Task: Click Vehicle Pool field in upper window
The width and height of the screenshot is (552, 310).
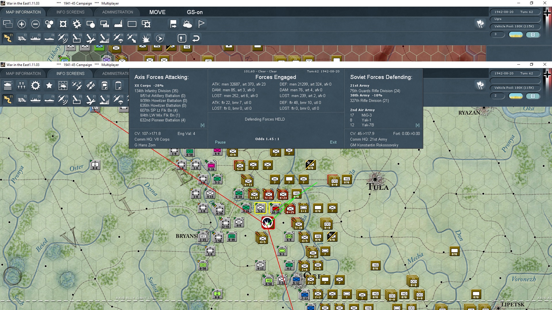Action: coord(515,26)
